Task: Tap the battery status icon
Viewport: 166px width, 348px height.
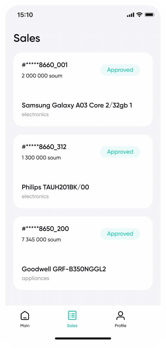Action: coord(150,15)
